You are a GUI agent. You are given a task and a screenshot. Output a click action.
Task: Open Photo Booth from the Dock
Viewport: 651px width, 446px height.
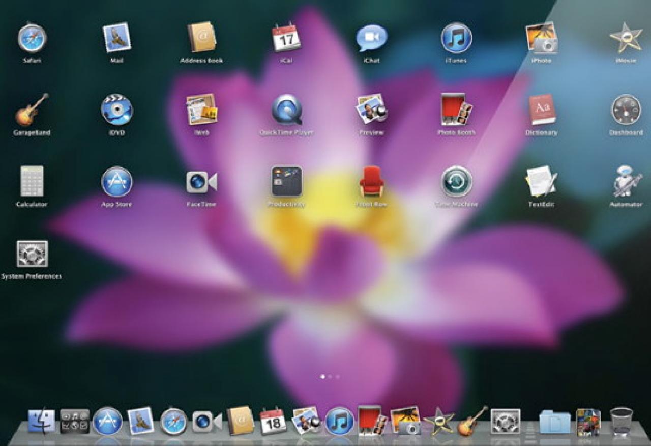click(373, 421)
